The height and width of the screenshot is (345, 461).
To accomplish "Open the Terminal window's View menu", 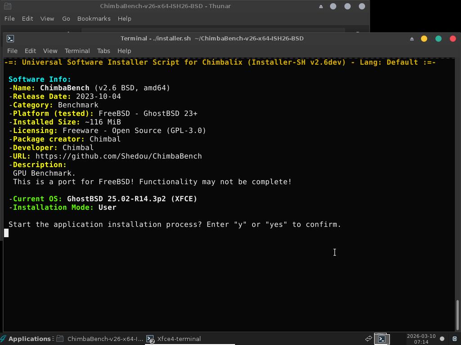I will click(x=50, y=51).
